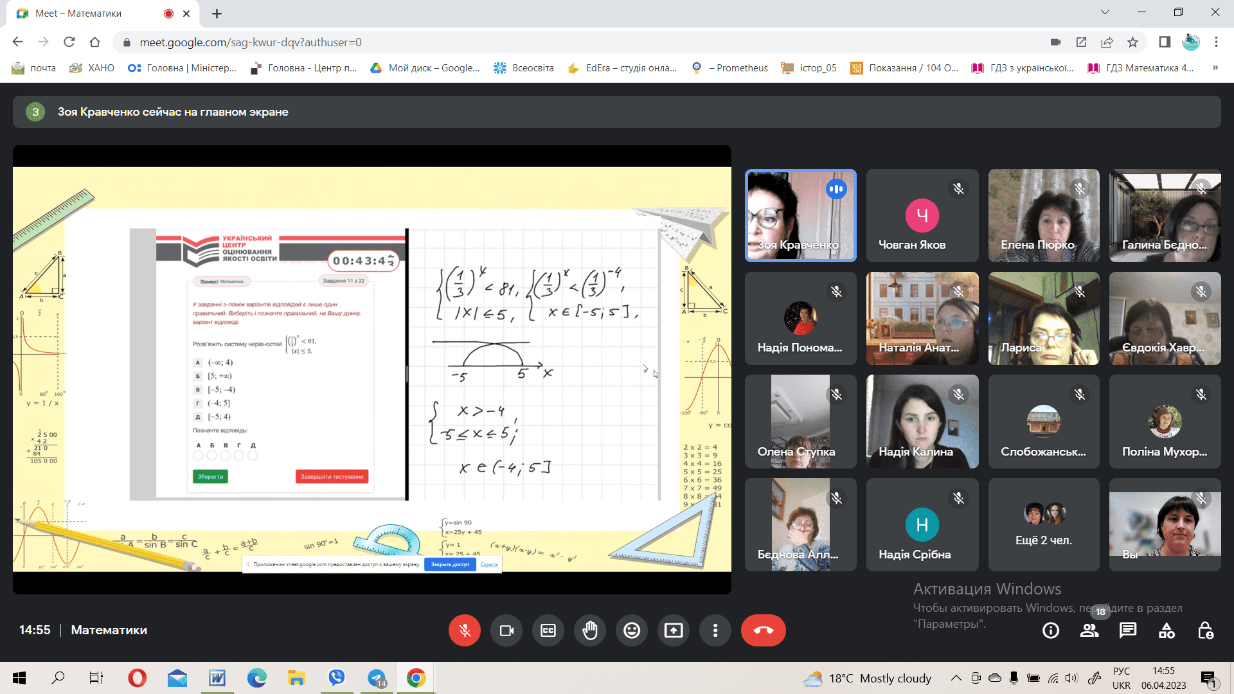This screenshot has height=694, width=1234.
Task: Open 'Всеосвіта' bookmark
Action: point(524,67)
